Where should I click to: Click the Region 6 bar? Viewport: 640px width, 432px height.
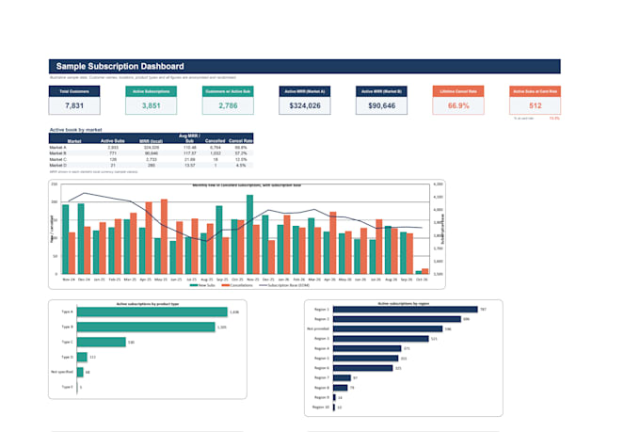(x=363, y=368)
